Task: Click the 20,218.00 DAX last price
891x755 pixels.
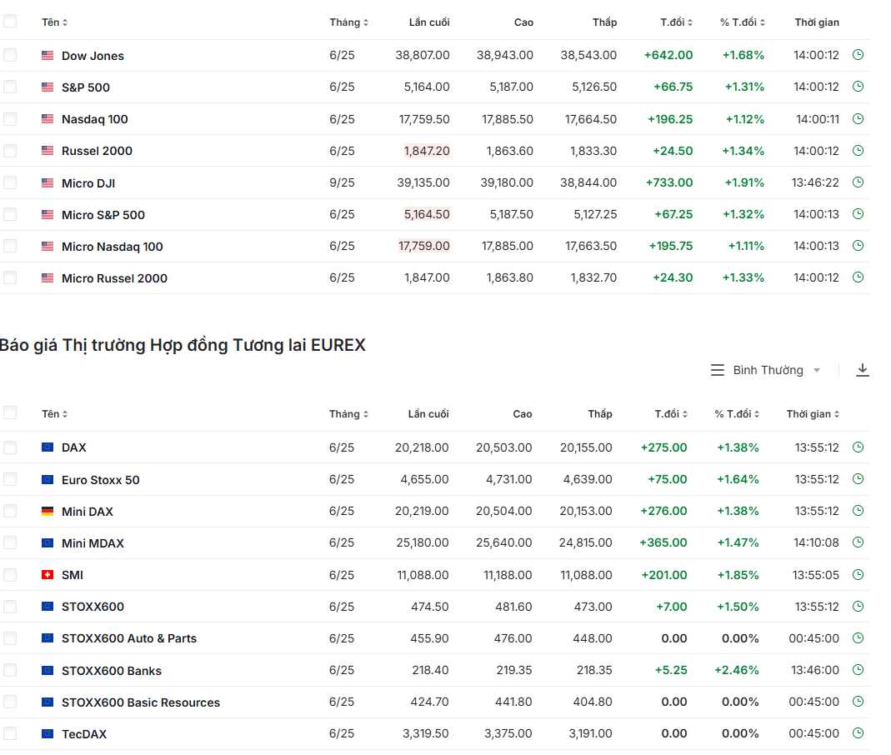Action: 422,447
